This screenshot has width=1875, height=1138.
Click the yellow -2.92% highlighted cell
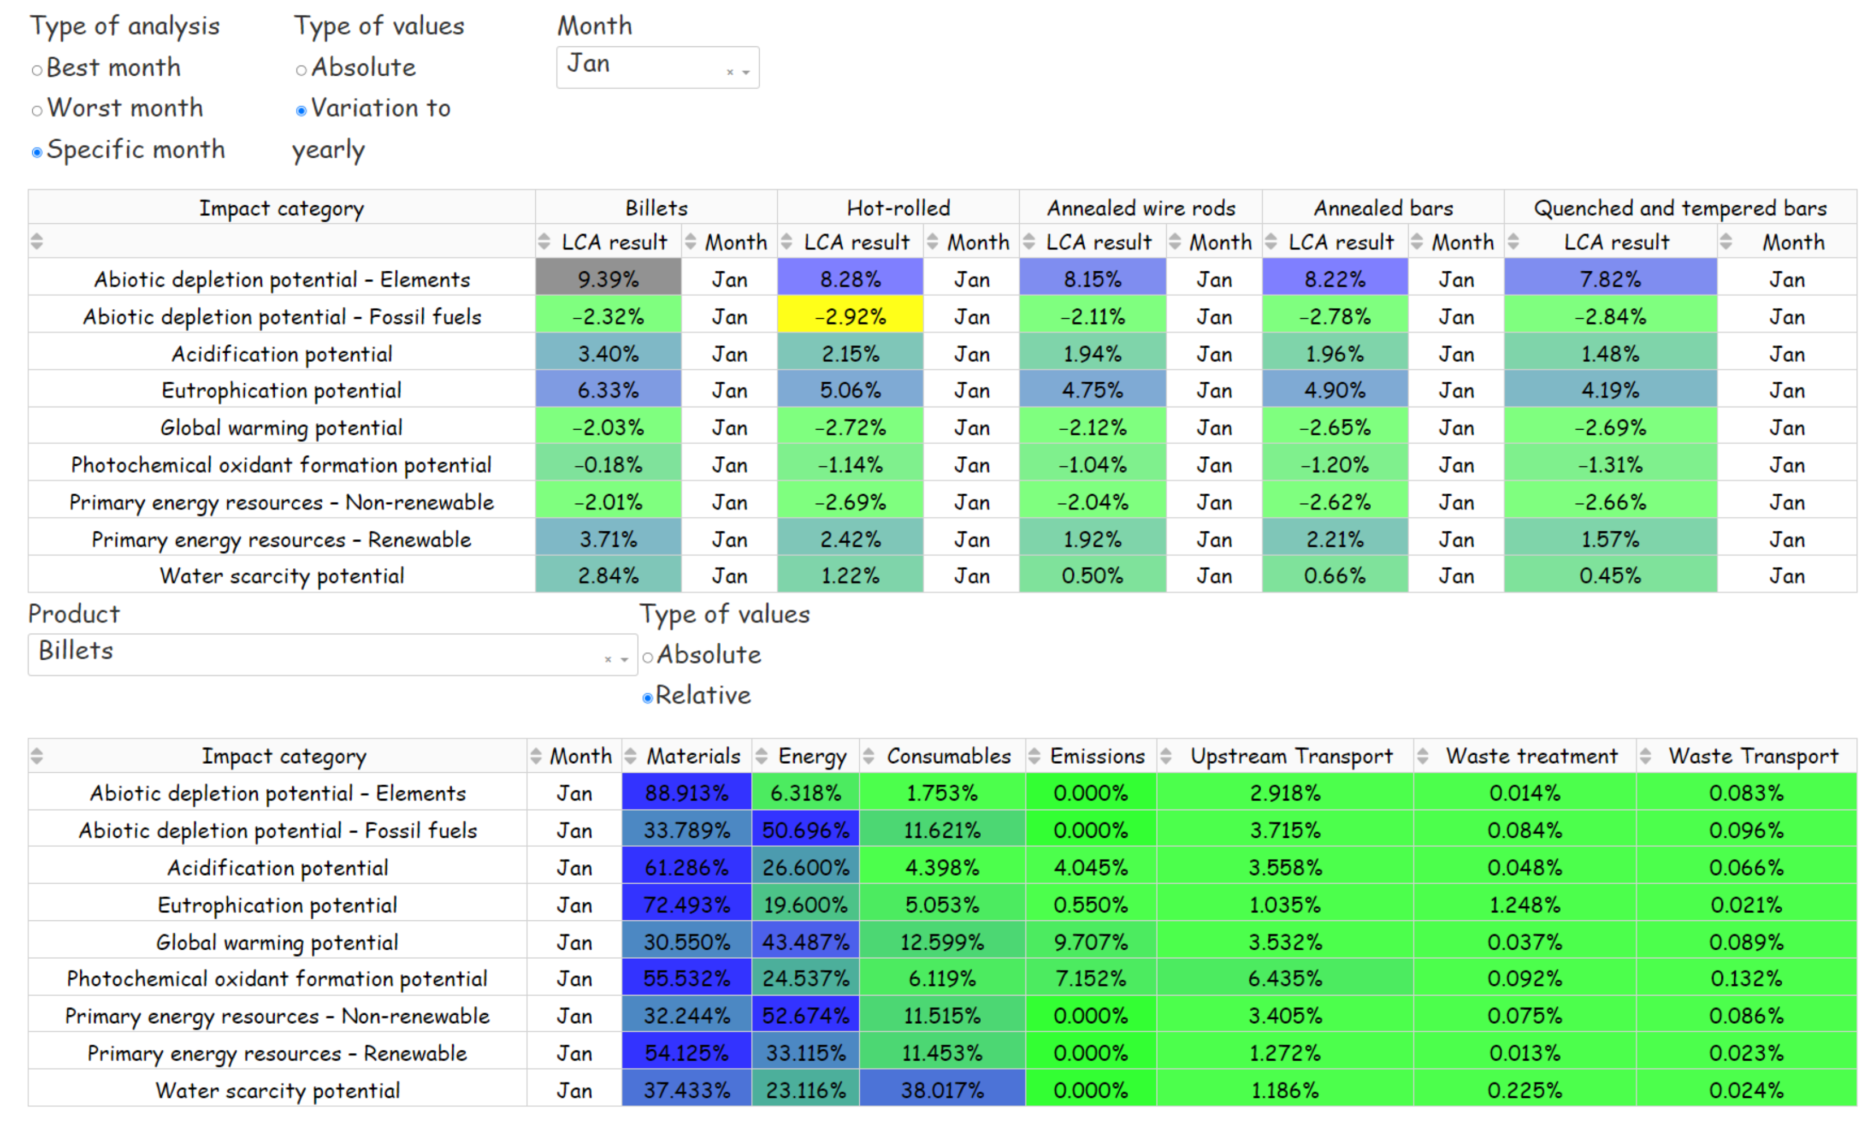click(x=850, y=317)
